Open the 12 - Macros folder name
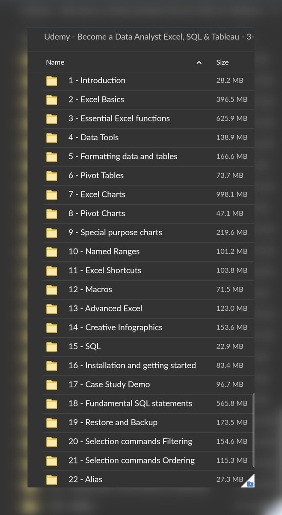Screen dimensions: 282x515 tap(90, 289)
